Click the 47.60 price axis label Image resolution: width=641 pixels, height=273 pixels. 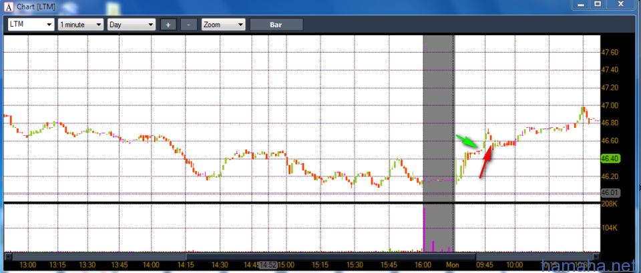(x=610, y=52)
